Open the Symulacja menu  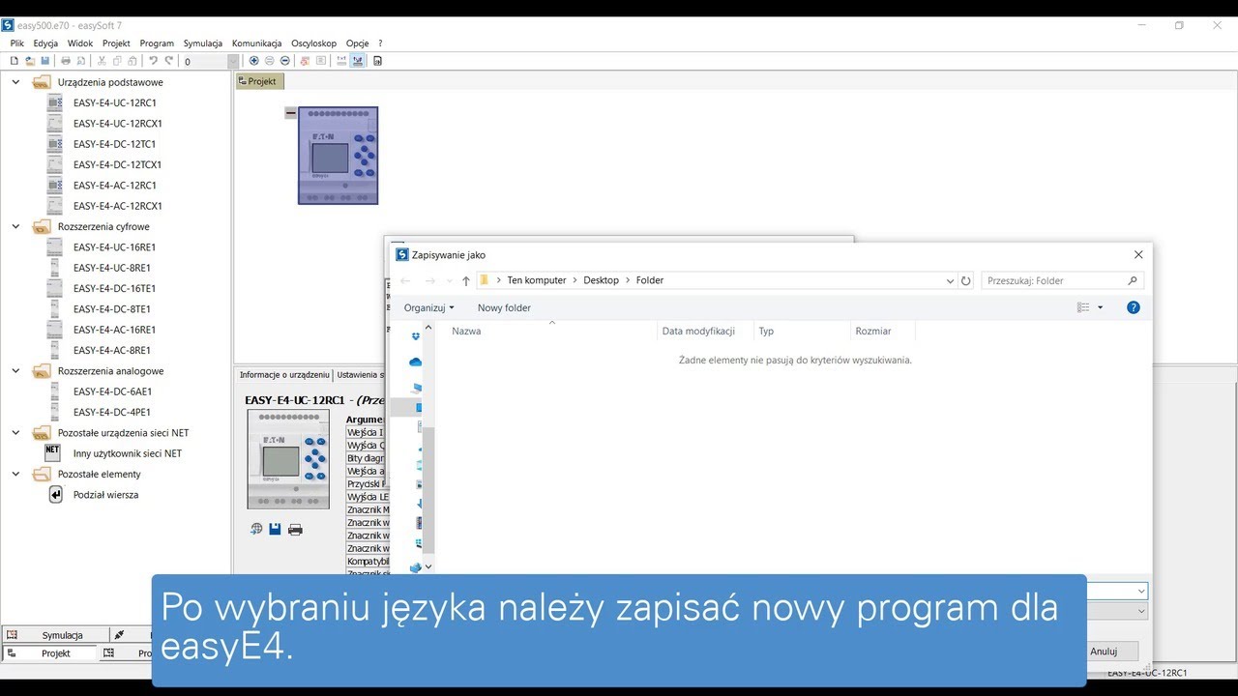tap(203, 43)
